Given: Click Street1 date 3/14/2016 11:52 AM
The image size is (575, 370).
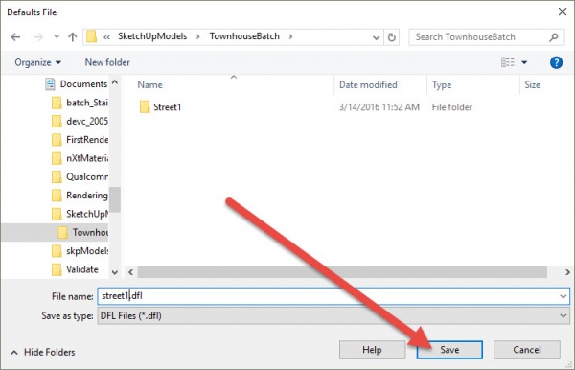Looking at the screenshot, I should point(379,107).
